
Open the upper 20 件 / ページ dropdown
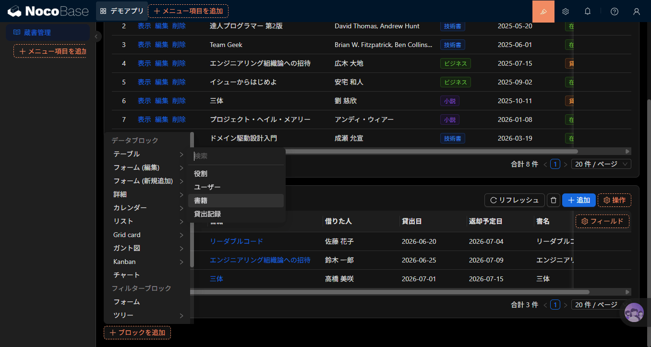pos(601,164)
